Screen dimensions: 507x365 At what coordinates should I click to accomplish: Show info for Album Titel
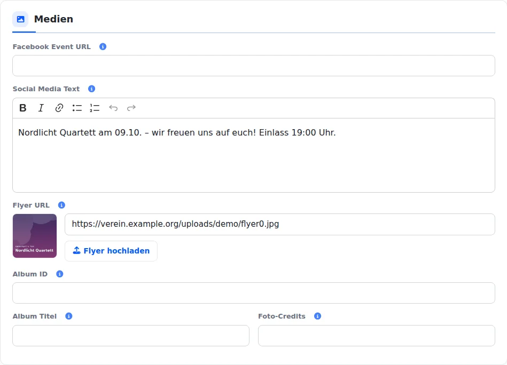point(69,316)
